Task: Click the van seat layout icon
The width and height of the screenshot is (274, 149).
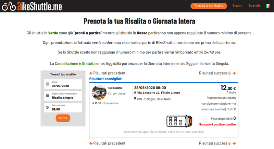Action: 179,121
